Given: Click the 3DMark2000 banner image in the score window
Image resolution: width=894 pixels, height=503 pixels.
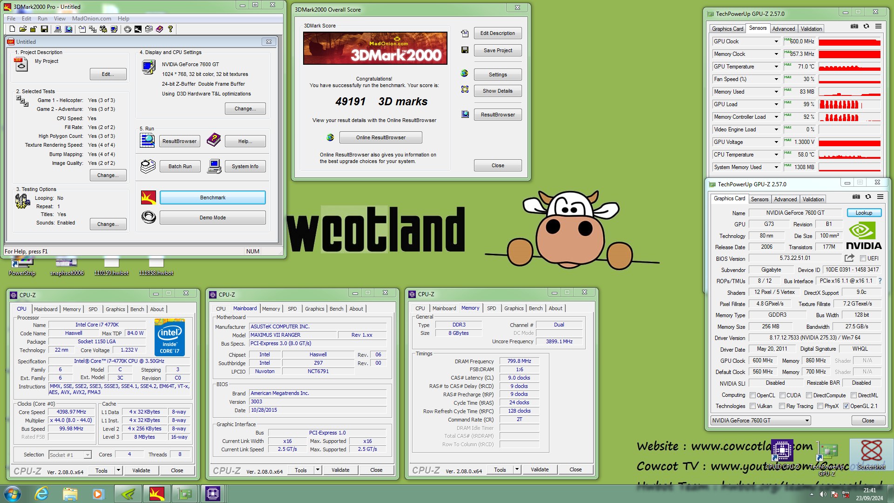Looking at the screenshot, I should pyautogui.click(x=375, y=48).
